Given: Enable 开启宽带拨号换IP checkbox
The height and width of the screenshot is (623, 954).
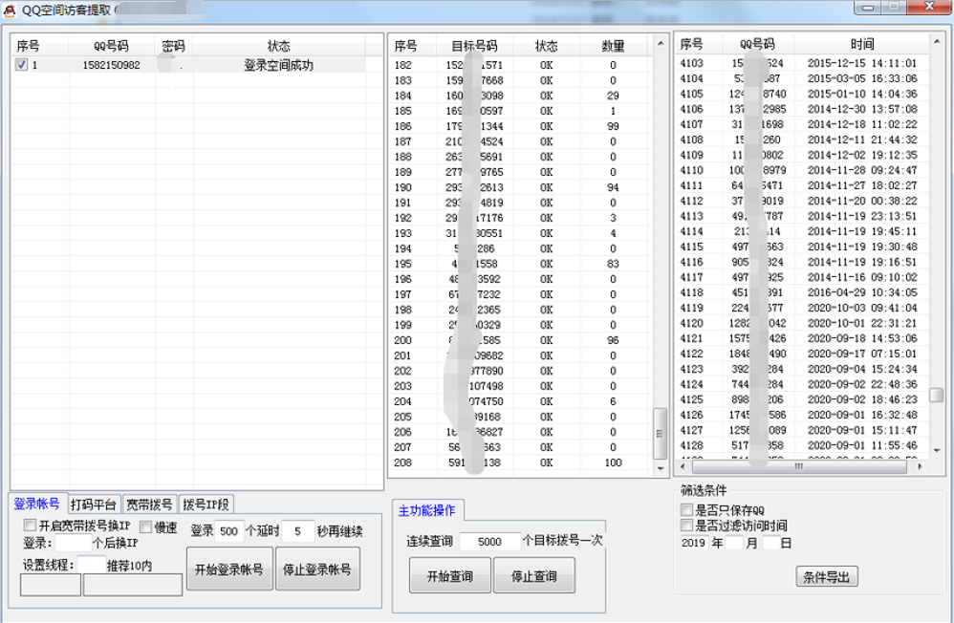Looking at the screenshot, I should click(x=30, y=525).
